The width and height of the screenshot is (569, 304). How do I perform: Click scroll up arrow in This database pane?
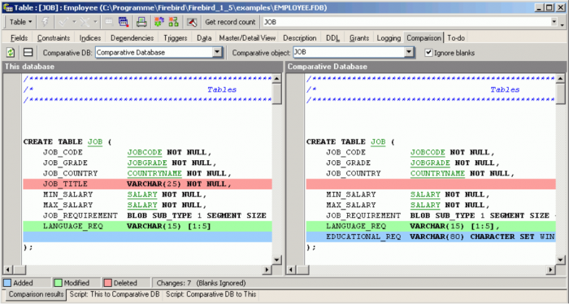point(277,78)
